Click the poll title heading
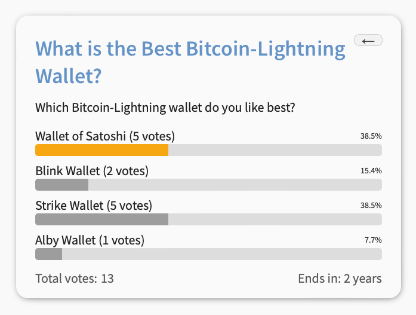The height and width of the screenshot is (315, 416). 190,62
